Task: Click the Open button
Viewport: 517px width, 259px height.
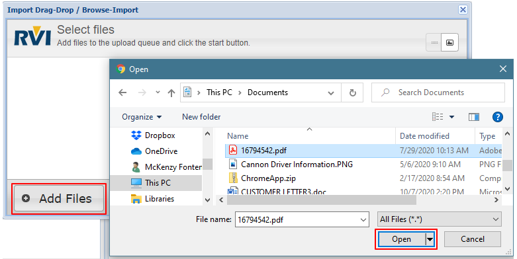Action: coord(402,239)
